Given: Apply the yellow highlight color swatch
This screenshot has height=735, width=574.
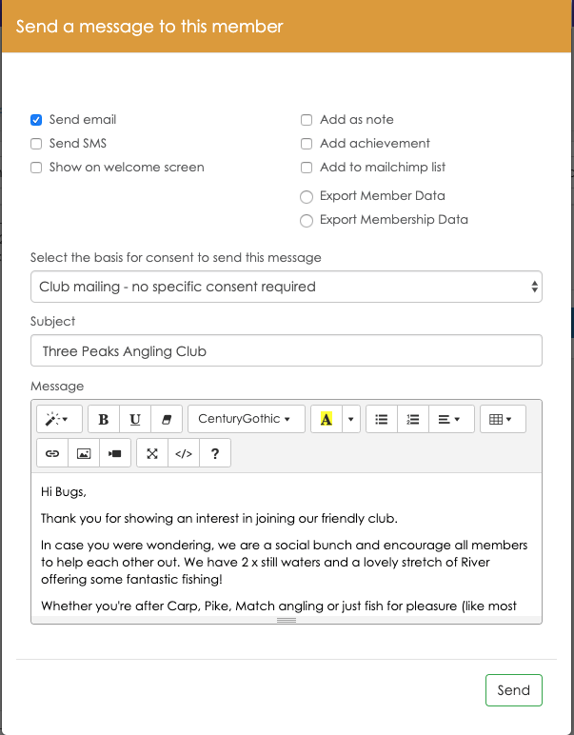Looking at the screenshot, I should [x=327, y=419].
